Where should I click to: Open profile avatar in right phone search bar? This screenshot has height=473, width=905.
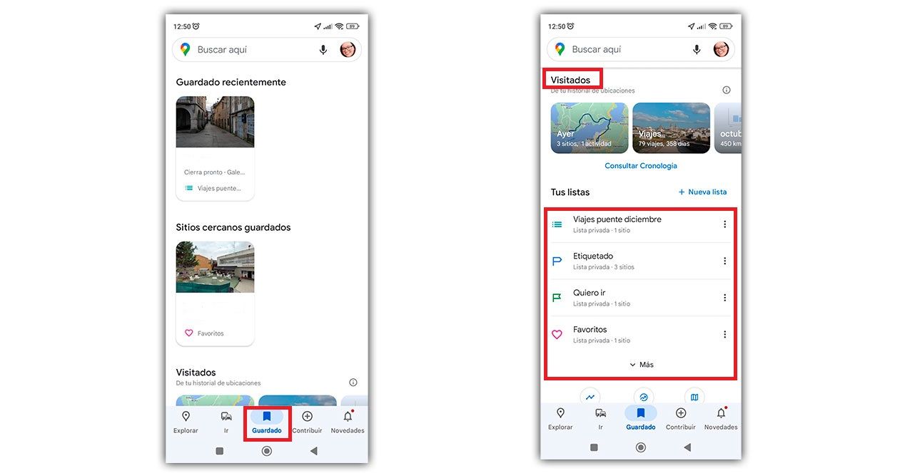(722, 49)
